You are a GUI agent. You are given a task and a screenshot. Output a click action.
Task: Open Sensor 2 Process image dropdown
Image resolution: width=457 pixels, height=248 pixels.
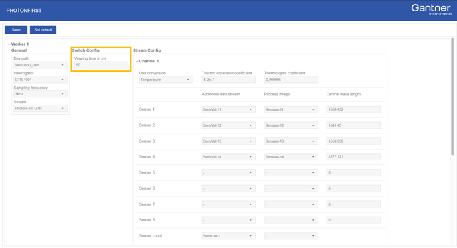point(291,125)
